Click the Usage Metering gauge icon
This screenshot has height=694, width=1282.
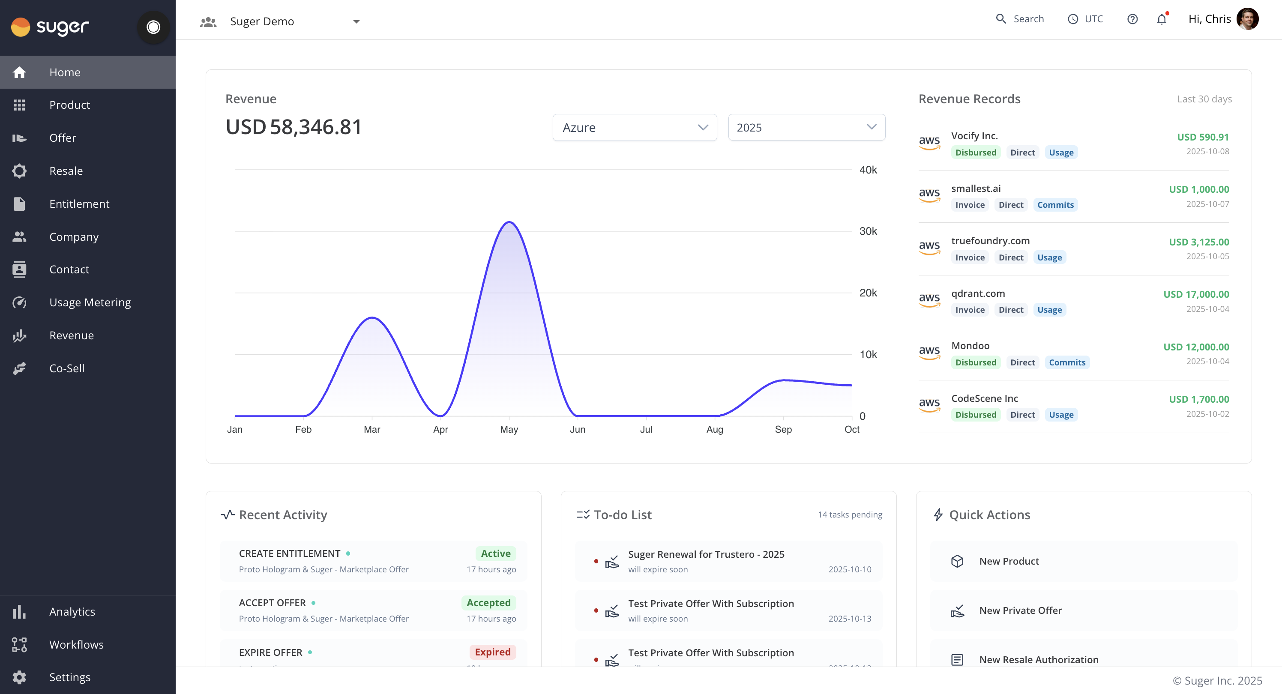(x=19, y=302)
